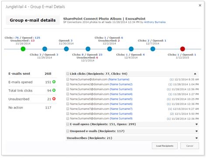Check Name.Surname@domain.com recipient checkbox

(68, 79)
